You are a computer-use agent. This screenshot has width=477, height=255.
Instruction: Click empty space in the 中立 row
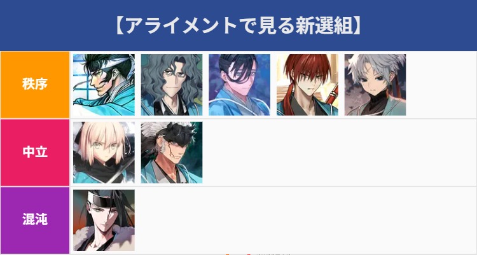point(339,153)
